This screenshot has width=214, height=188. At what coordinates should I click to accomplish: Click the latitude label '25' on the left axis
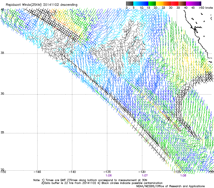(2, 132)
